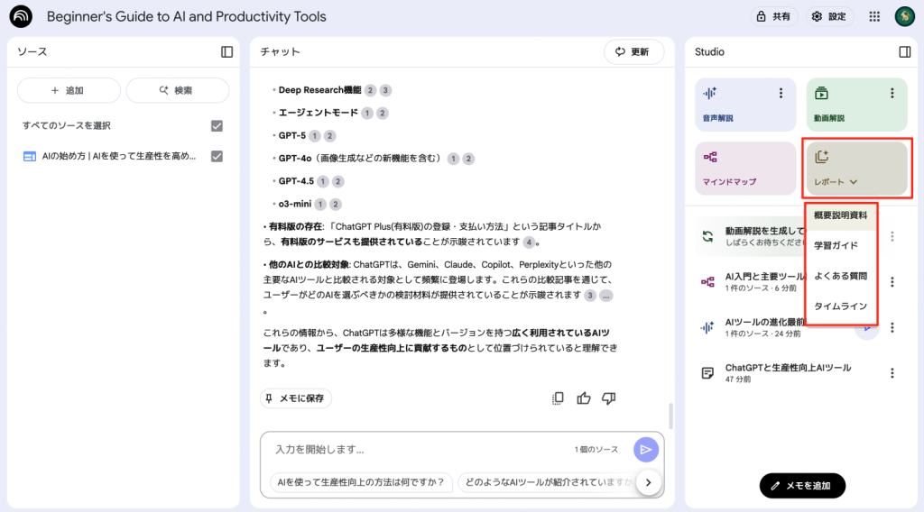Click the メモを追加 button

point(802,486)
